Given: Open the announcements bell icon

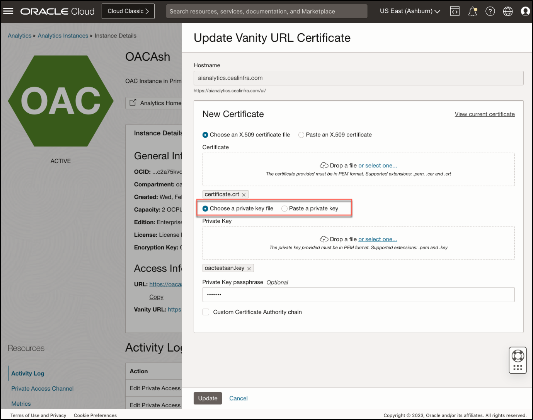Looking at the screenshot, I should 472,11.
